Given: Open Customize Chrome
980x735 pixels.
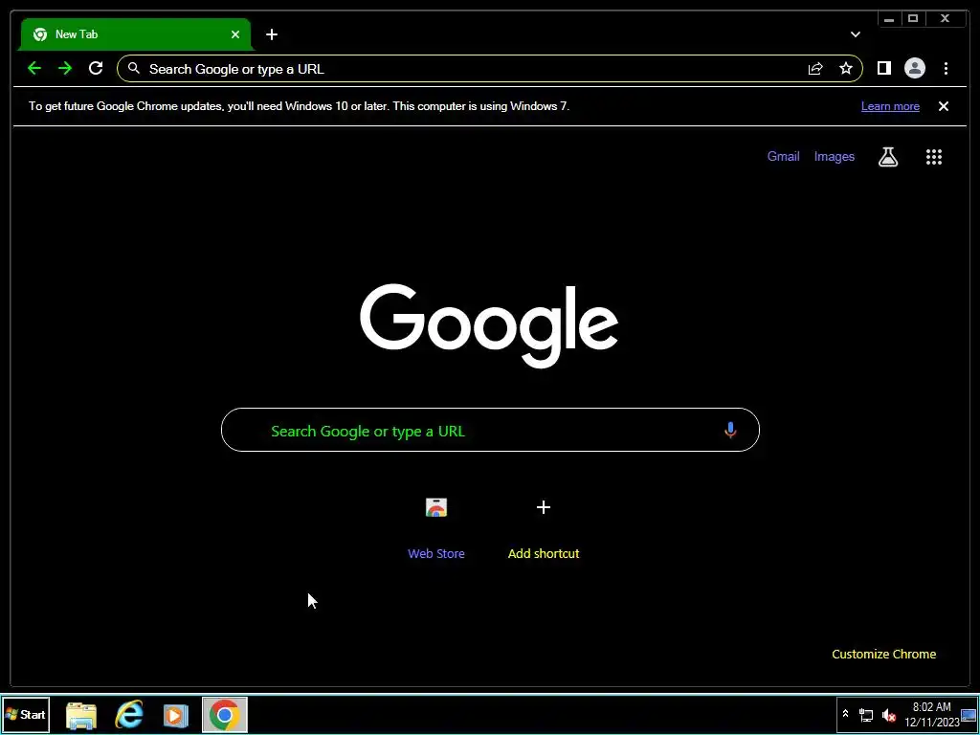Looking at the screenshot, I should [x=883, y=655].
